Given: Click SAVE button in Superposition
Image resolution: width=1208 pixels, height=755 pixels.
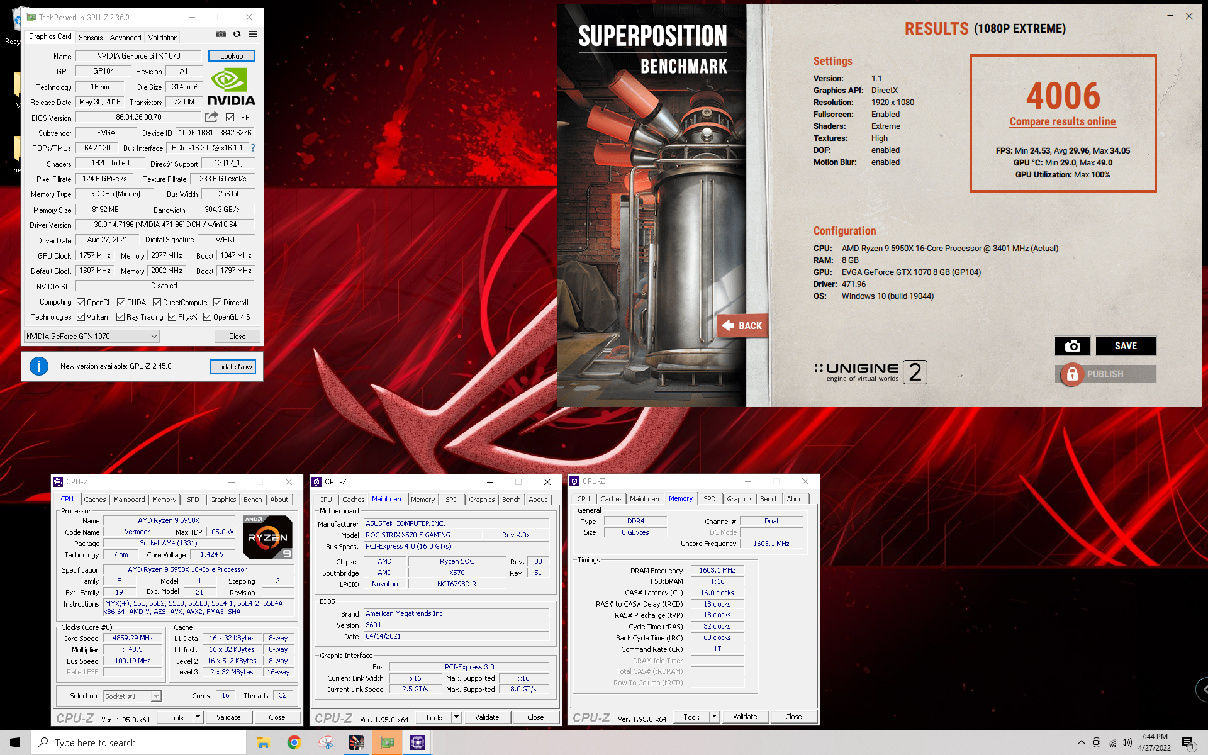Looking at the screenshot, I should (1126, 346).
